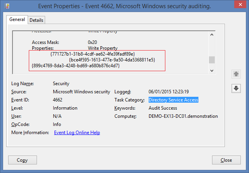Click the GUID starting with bce4f595
Viewport: 249px width, 173px height.
click(112, 60)
